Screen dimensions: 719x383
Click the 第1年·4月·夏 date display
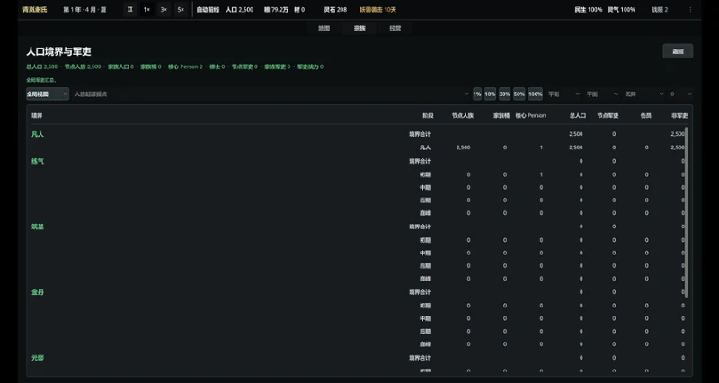click(x=84, y=9)
